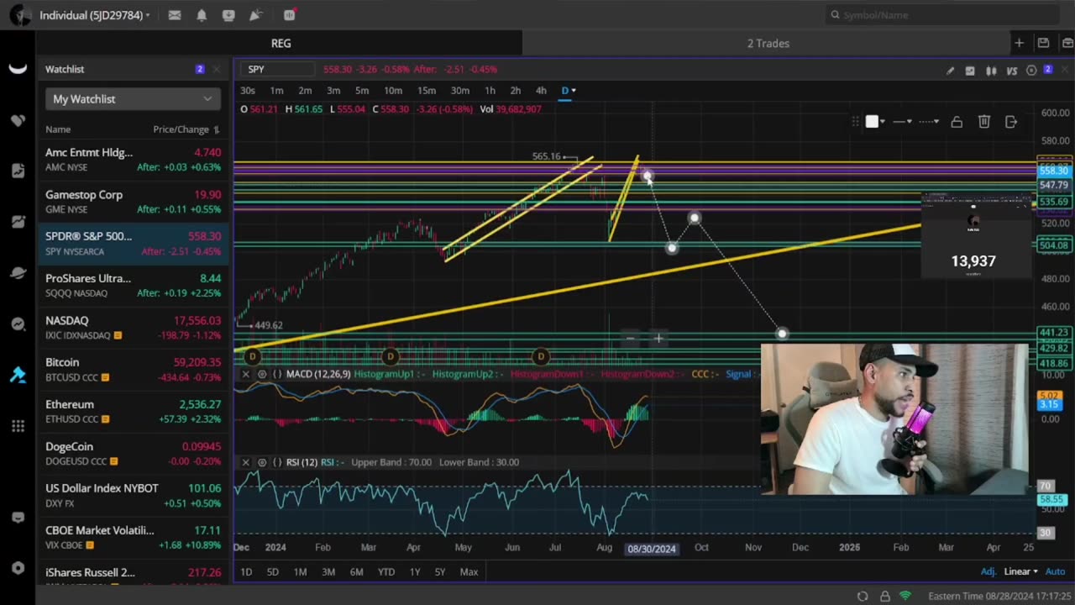Open the notifications bell icon
1075x605 pixels.
click(x=202, y=15)
